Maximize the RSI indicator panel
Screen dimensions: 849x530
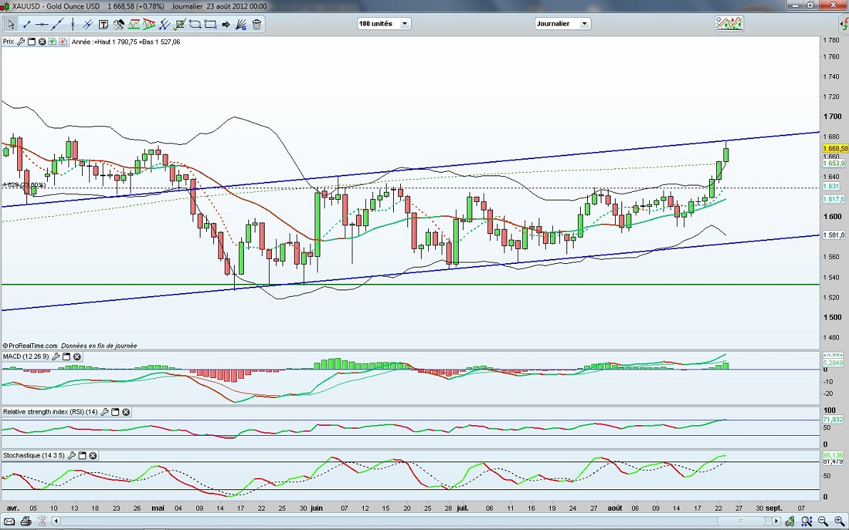115,412
